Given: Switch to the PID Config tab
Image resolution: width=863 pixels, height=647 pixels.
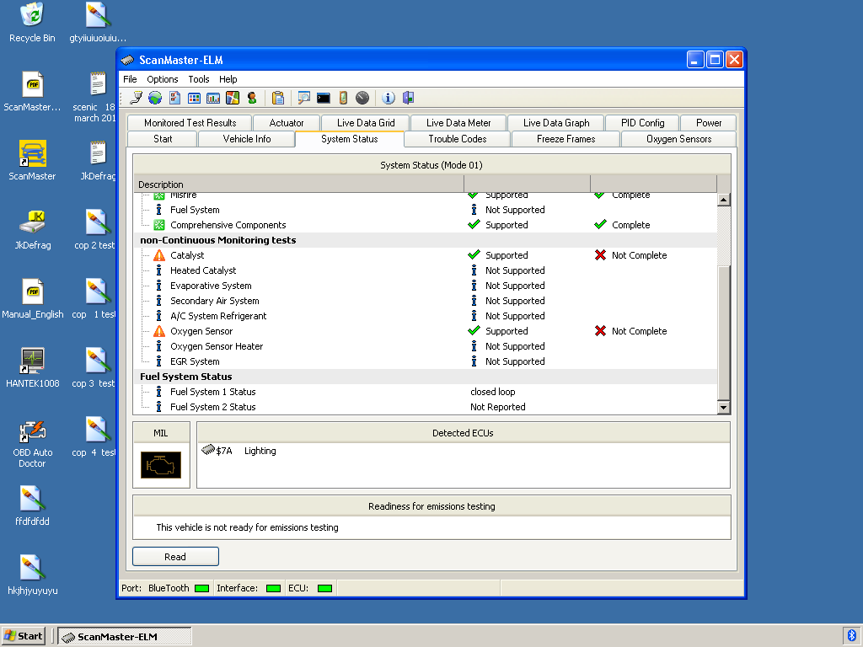Looking at the screenshot, I should pyautogui.click(x=642, y=123).
